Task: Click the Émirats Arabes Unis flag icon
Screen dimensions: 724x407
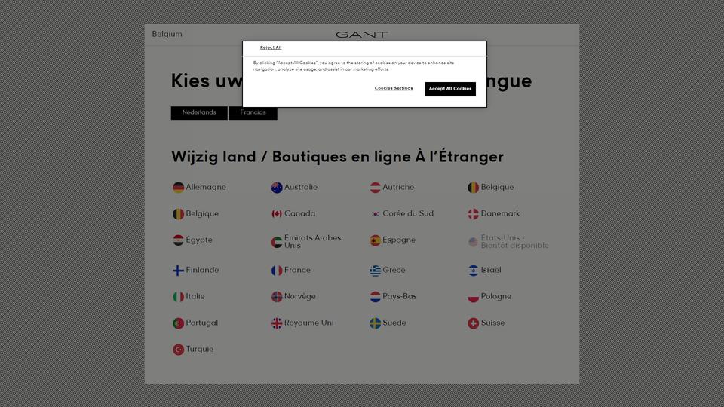Action: (277, 242)
